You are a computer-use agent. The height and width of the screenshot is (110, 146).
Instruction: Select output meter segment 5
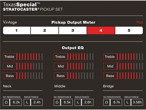click(x=129, y=30)
